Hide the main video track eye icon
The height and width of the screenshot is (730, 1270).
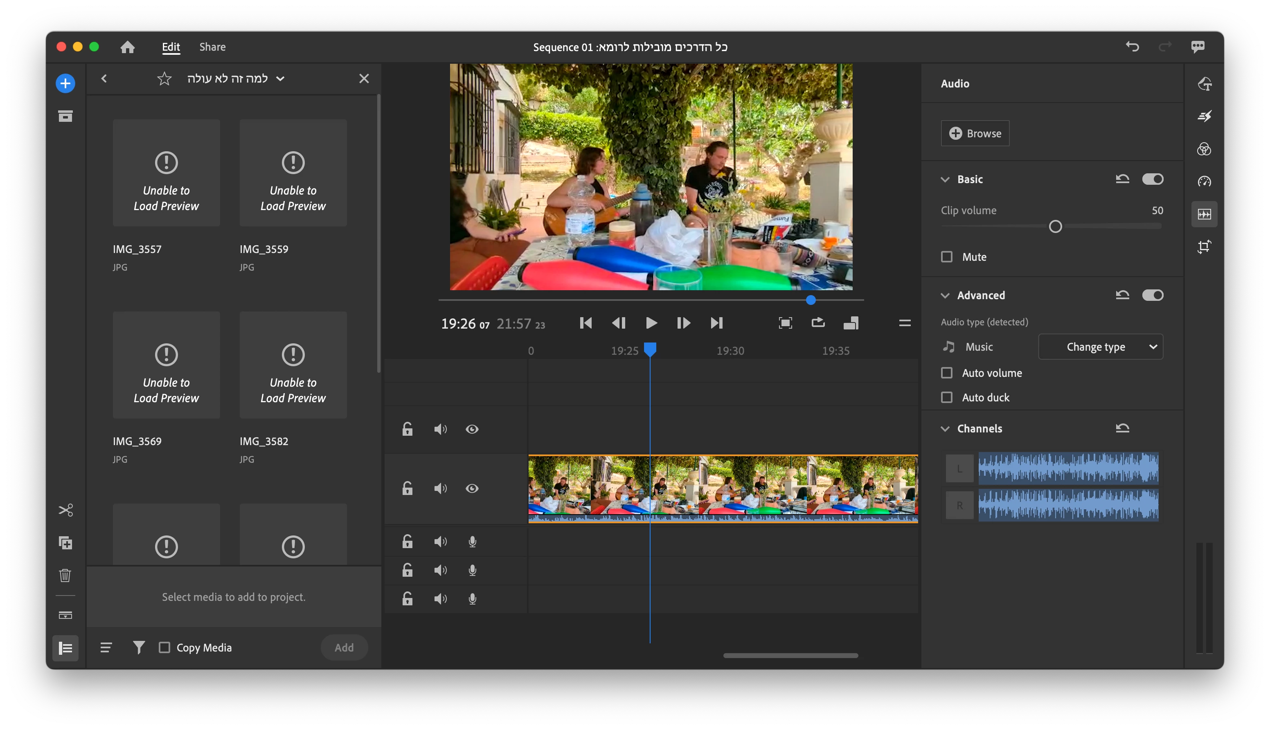click(472, 488)
